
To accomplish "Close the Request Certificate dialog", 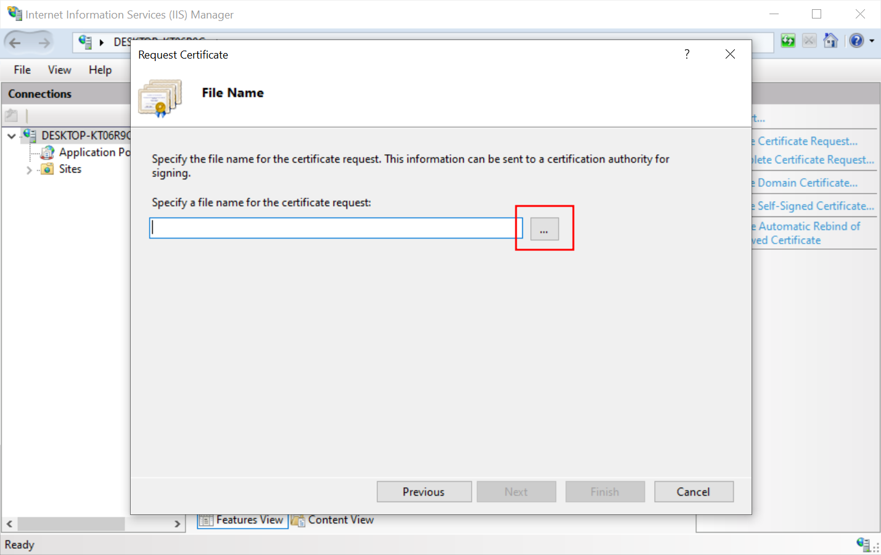I will (x=730, y=54).
